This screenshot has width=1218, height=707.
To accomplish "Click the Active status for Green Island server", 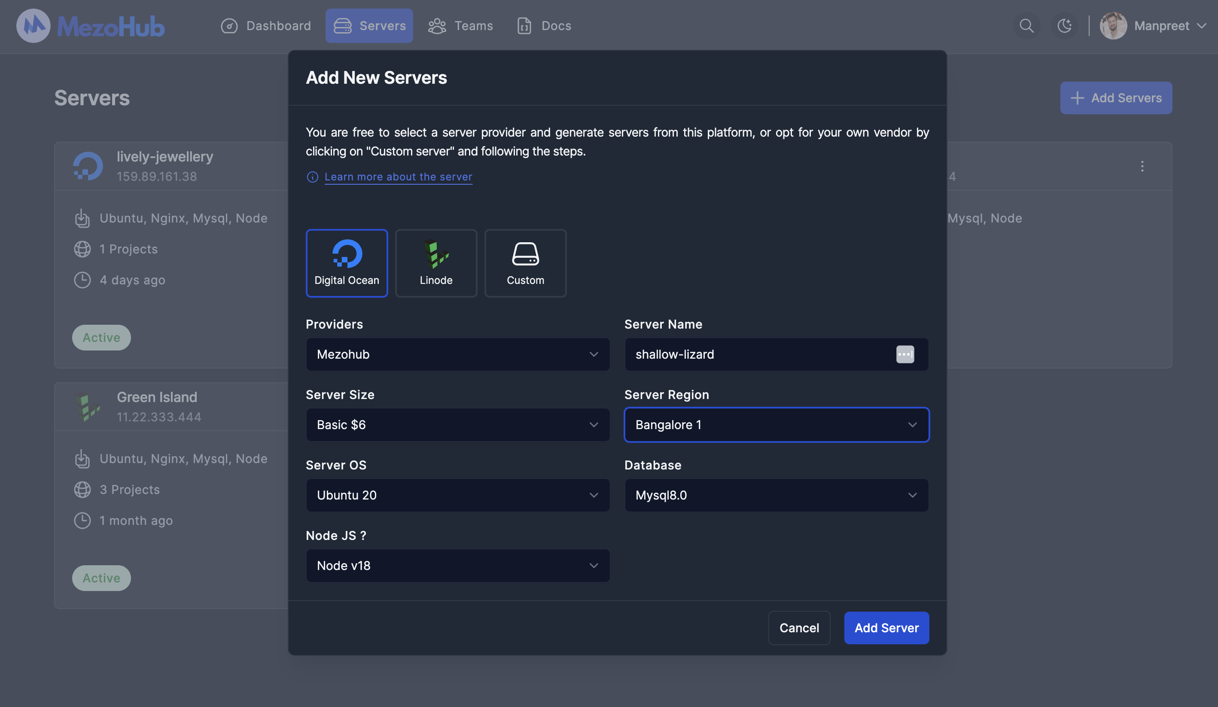I will pos(101,577).
